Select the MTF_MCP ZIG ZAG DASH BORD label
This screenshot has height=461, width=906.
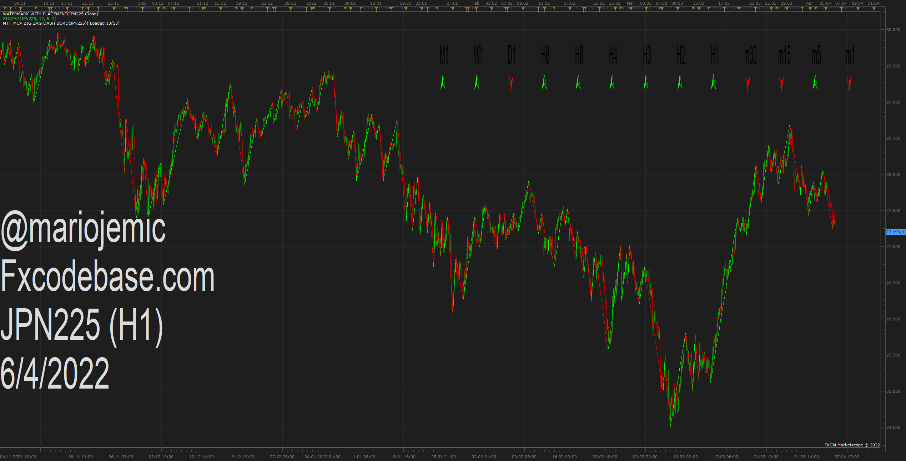tap(61, 23)
